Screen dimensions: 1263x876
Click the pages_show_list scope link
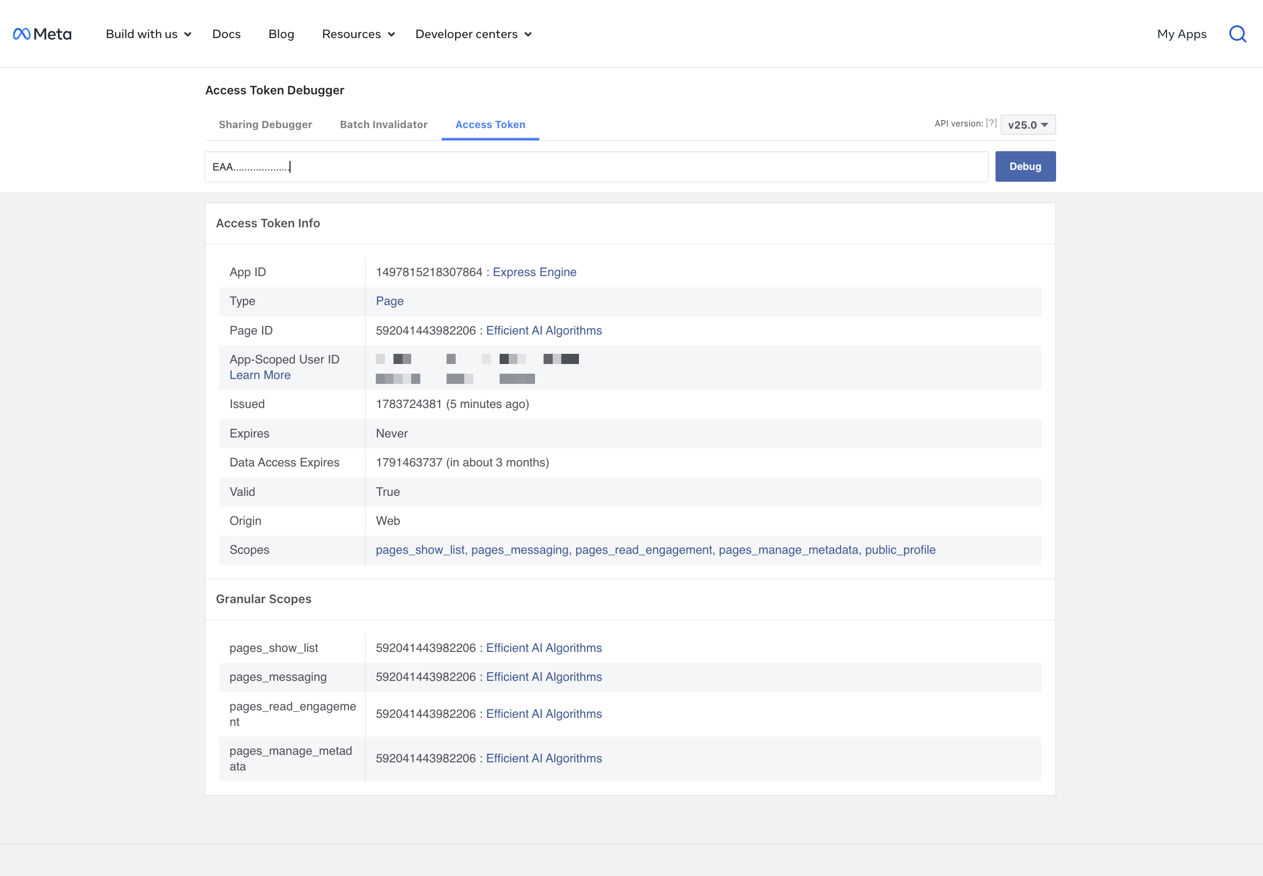[419, 550]
